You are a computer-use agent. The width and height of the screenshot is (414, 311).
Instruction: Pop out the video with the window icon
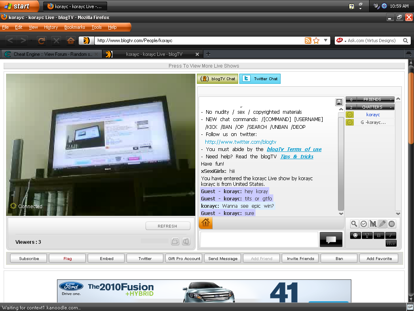tap(175, 241)
